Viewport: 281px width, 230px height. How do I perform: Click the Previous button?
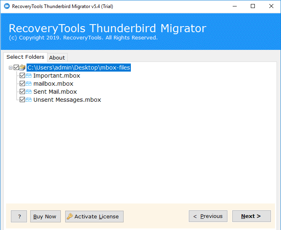pyautogui.click(x=208, y=216)
